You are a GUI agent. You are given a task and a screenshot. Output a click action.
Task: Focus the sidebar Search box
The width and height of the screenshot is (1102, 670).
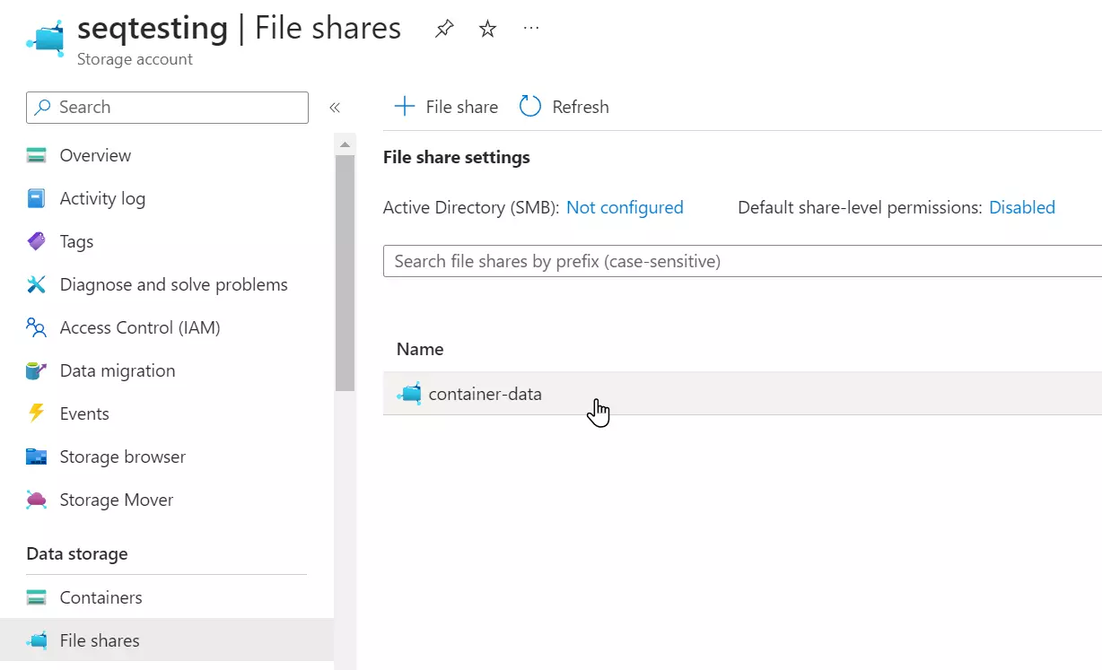click(167, 108)
